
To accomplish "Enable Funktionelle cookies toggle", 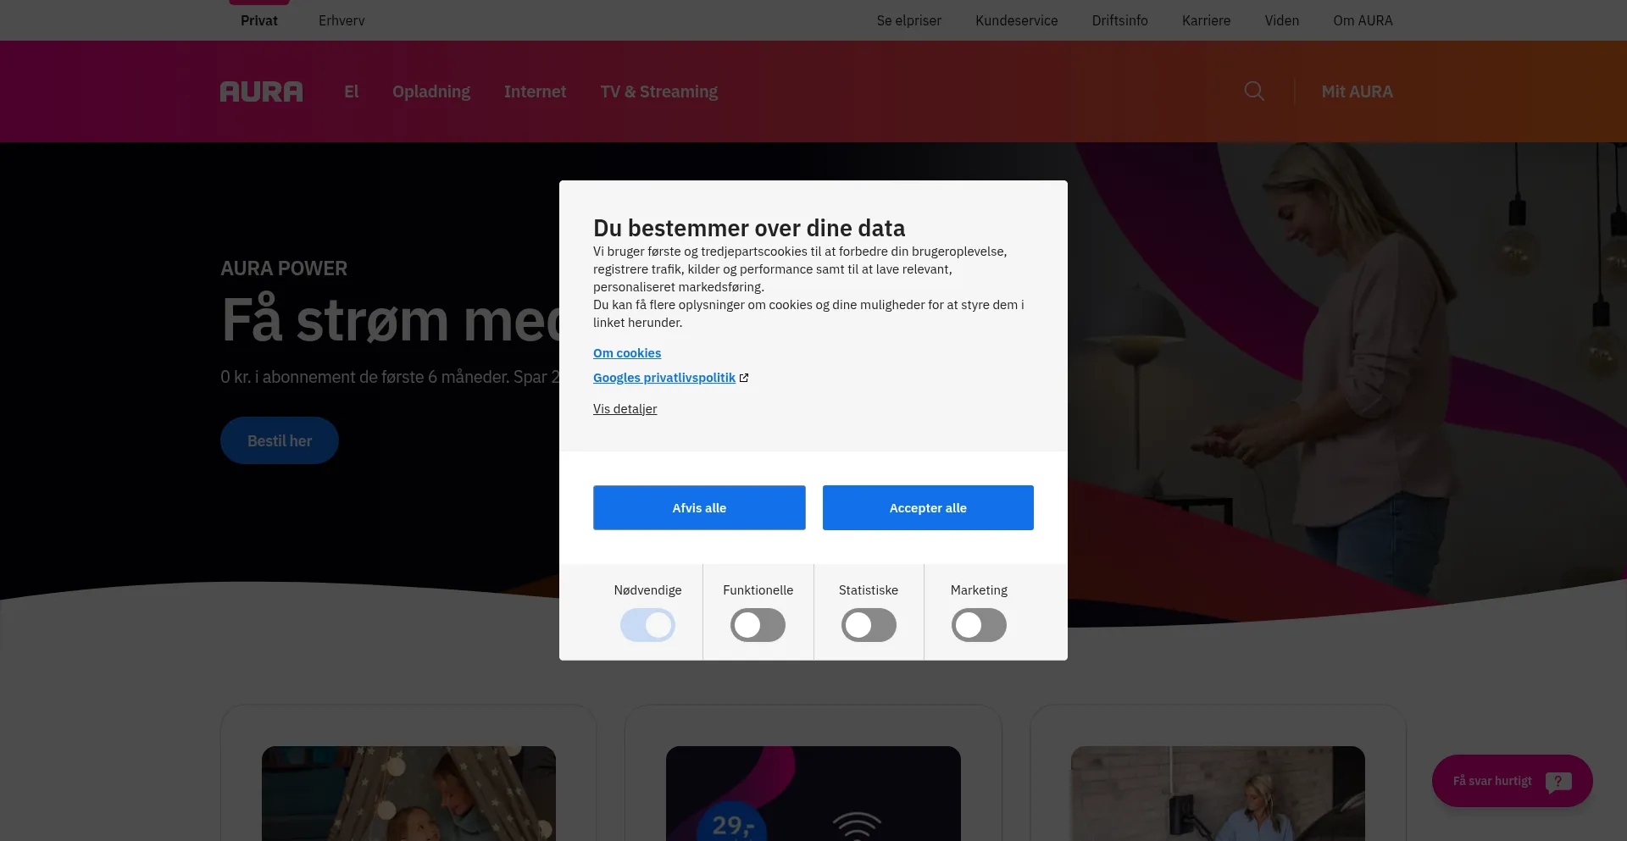I will [758, 625].
